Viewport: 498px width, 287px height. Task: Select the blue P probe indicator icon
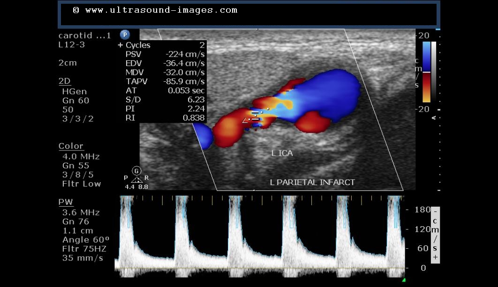point(124,35)
